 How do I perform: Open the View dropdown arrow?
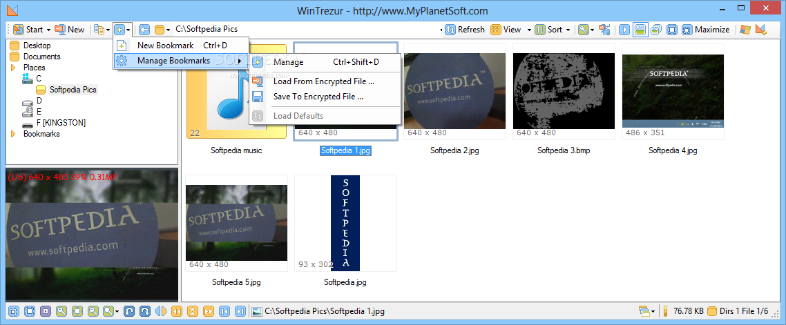pos(529,30)
